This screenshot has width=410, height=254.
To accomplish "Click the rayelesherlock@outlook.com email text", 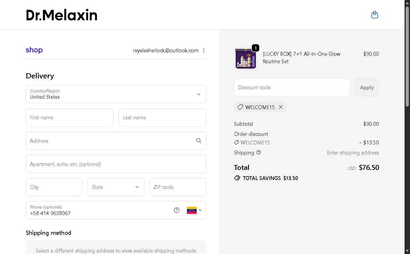I will (166, 51).
